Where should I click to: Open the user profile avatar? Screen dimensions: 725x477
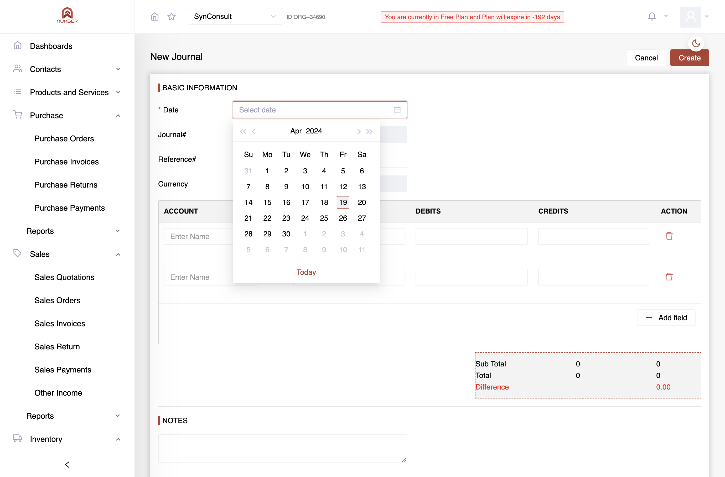pyautogui.click(x=691, y=17)
